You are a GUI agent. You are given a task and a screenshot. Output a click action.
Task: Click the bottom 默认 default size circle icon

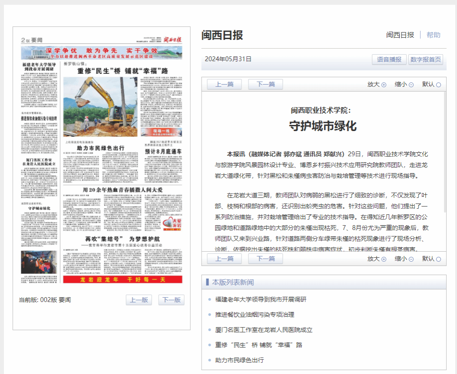[x=438, y=259]
